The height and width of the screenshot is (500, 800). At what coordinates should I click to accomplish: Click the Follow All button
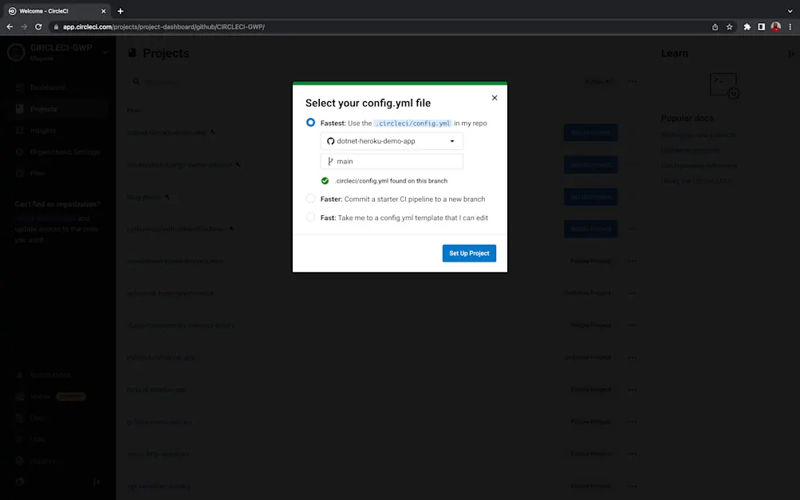point(598,81)
